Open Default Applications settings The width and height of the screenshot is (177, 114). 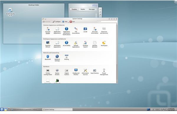click(x=76, y=44)
